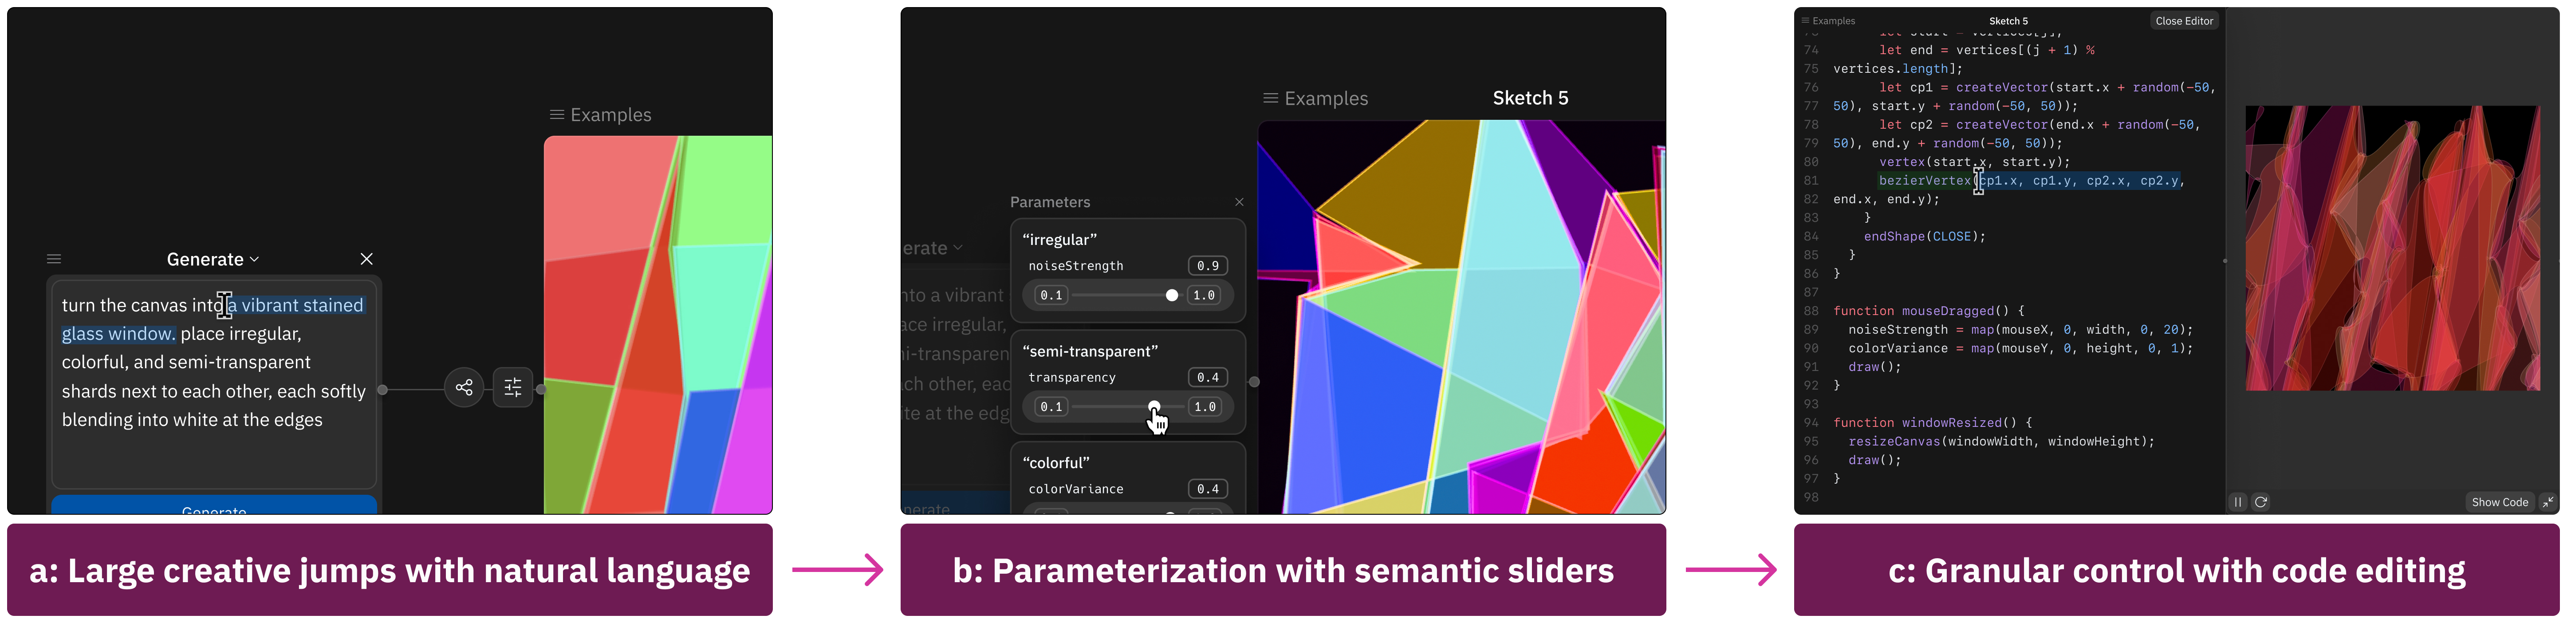This screenshot has width=2567, height=623.
Task: Open the Examples menu in panel a
Action: pyautogui.click(x=601, y=114)
